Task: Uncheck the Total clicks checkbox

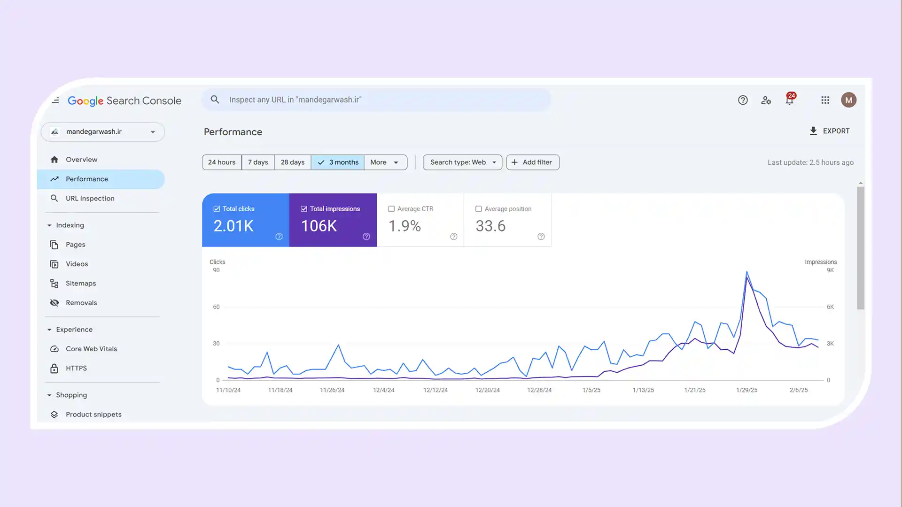Action: (x=217, y=209)
